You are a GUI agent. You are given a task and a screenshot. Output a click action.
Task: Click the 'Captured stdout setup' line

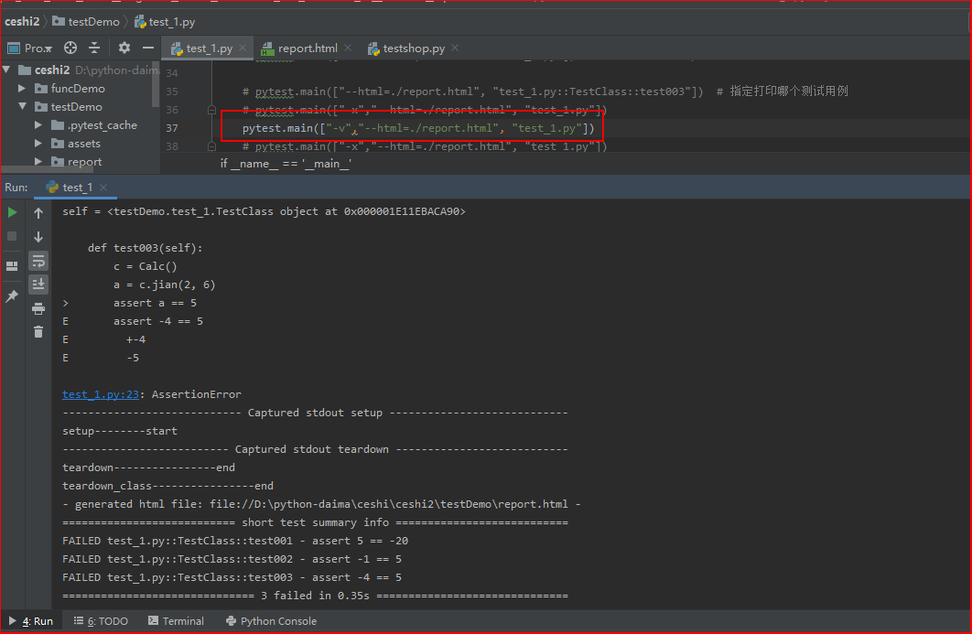click(315, 413)
